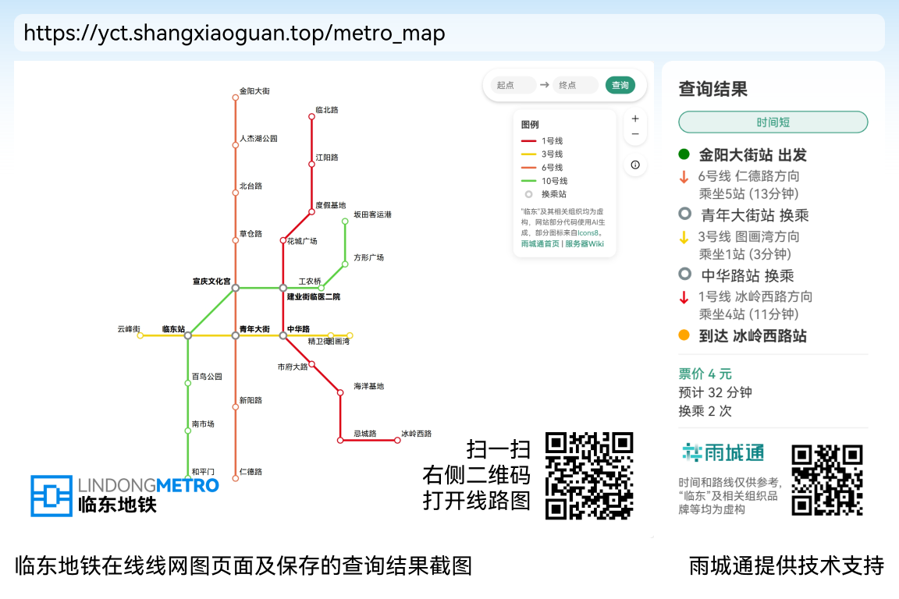The image size is (899, 599).
Task: Click '票价 4 元' fare text
Action: point(705,374)
